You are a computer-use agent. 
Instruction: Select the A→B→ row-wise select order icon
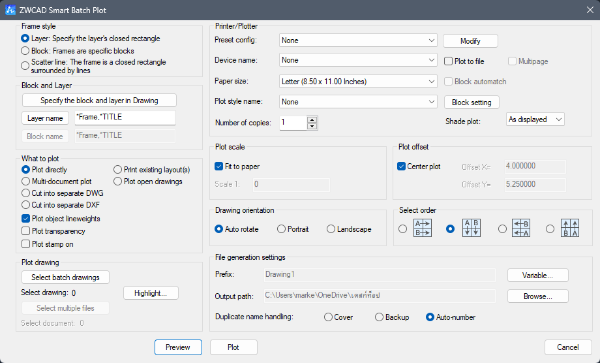423,229
